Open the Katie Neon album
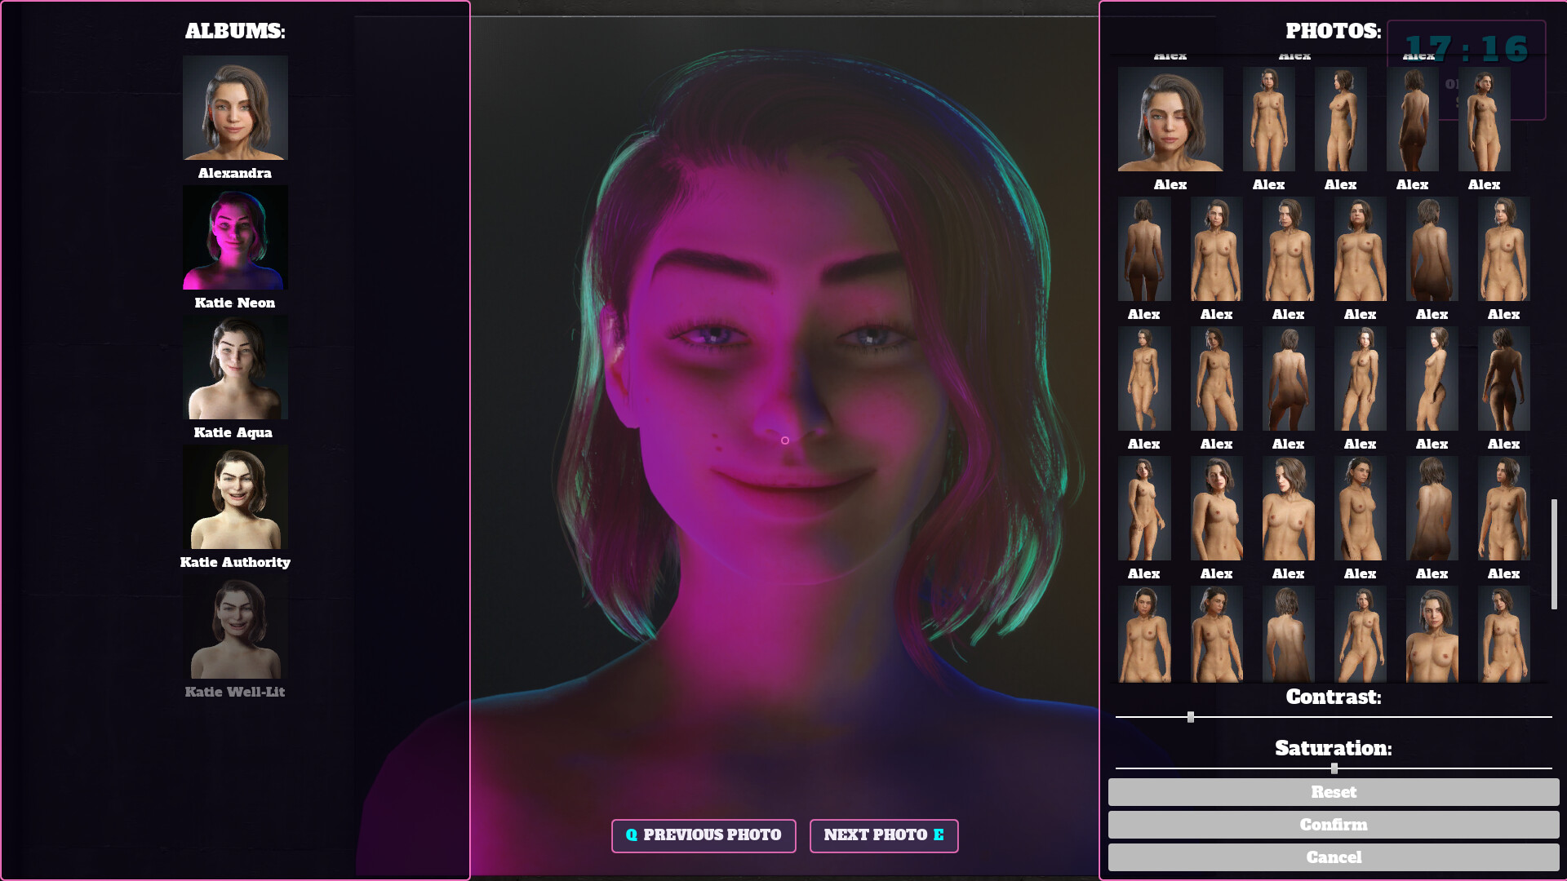 [235, 237]
